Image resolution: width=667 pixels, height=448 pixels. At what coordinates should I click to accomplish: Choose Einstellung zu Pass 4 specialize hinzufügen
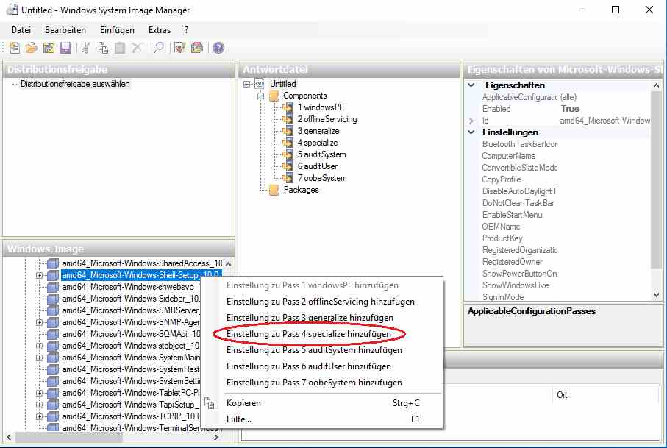[x=308, y=334]
